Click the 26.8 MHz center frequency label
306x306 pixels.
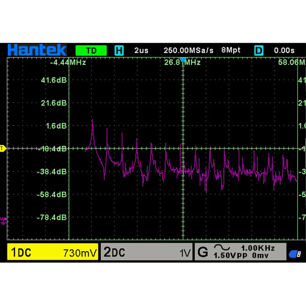182,62
